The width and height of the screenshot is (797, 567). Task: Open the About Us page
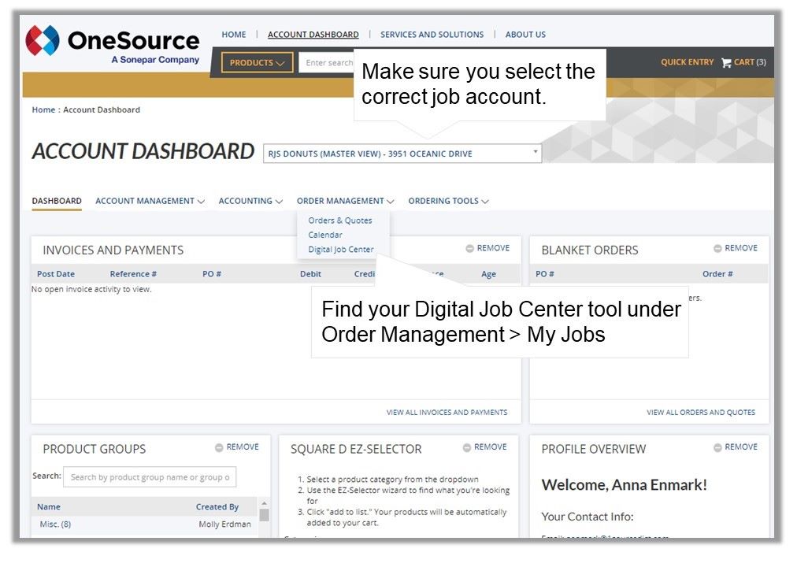coord(525,35)
